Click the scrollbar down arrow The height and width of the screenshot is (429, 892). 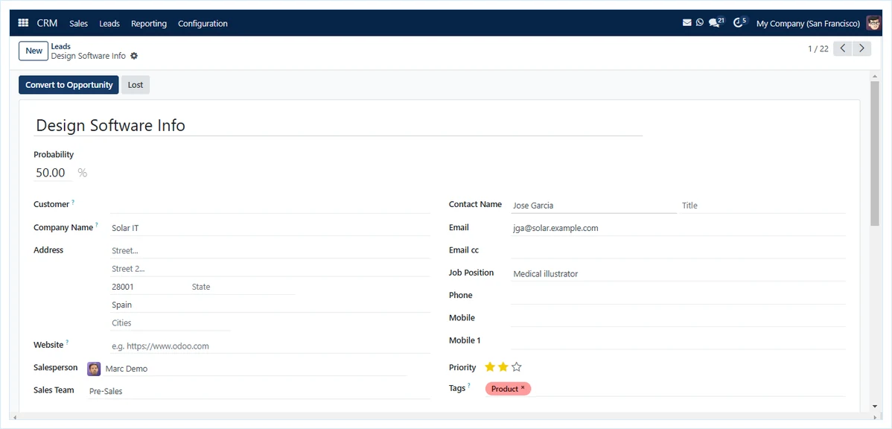pyautogui.click(x=875, y=406)
